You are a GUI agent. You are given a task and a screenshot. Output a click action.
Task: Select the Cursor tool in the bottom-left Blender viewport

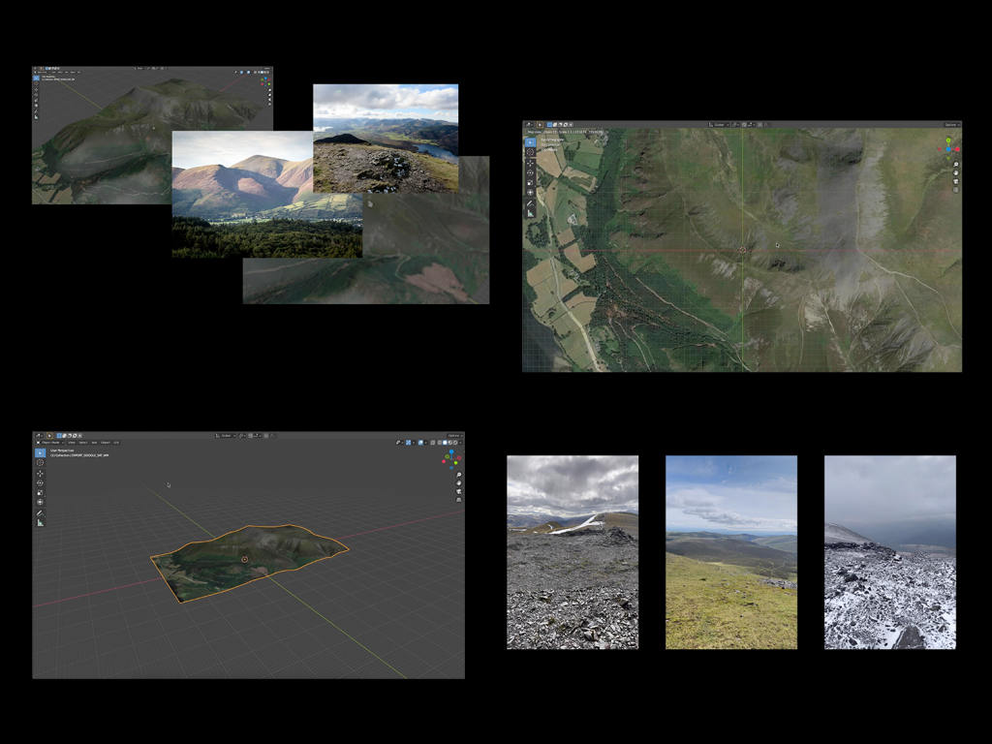[x=40, y=462]
